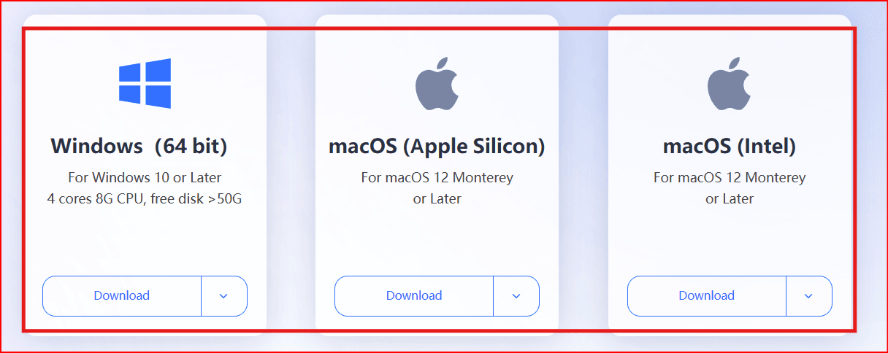Expand the Windows download options chevron
This screenshot has height=353, width=888.
pyautogui.click(x=224, y=295)
